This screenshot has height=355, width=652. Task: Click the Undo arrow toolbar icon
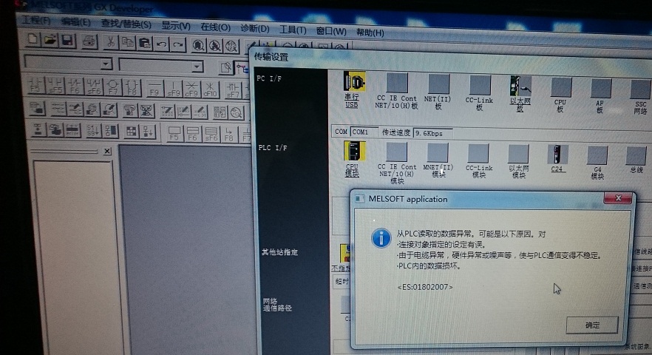pos(163,44)
